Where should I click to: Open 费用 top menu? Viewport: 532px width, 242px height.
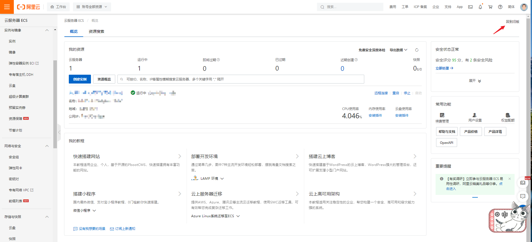click(393, 7)
